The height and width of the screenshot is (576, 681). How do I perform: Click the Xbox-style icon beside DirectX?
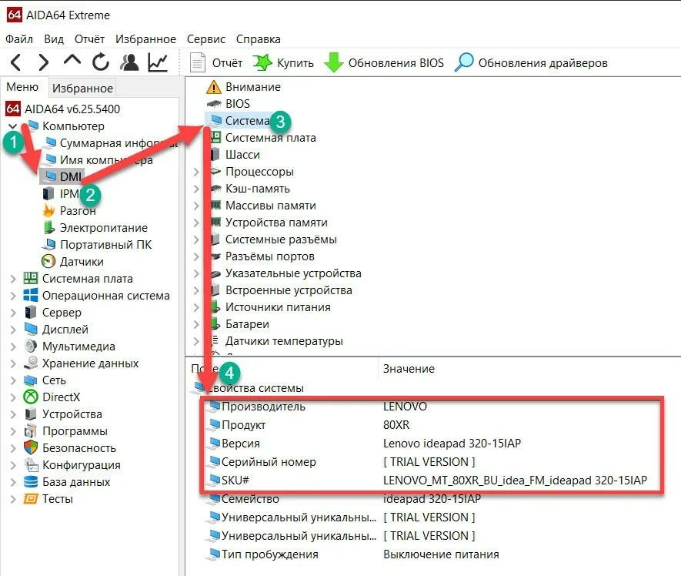point(31,397)
